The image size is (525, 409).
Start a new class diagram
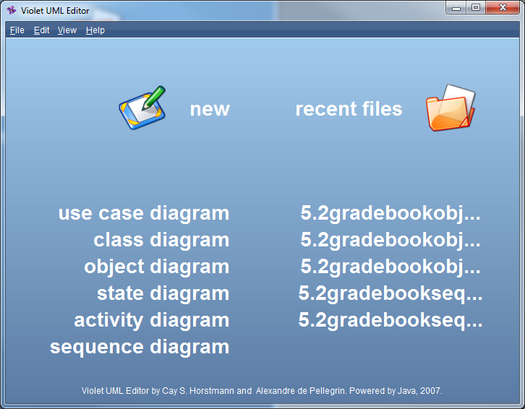161,240
